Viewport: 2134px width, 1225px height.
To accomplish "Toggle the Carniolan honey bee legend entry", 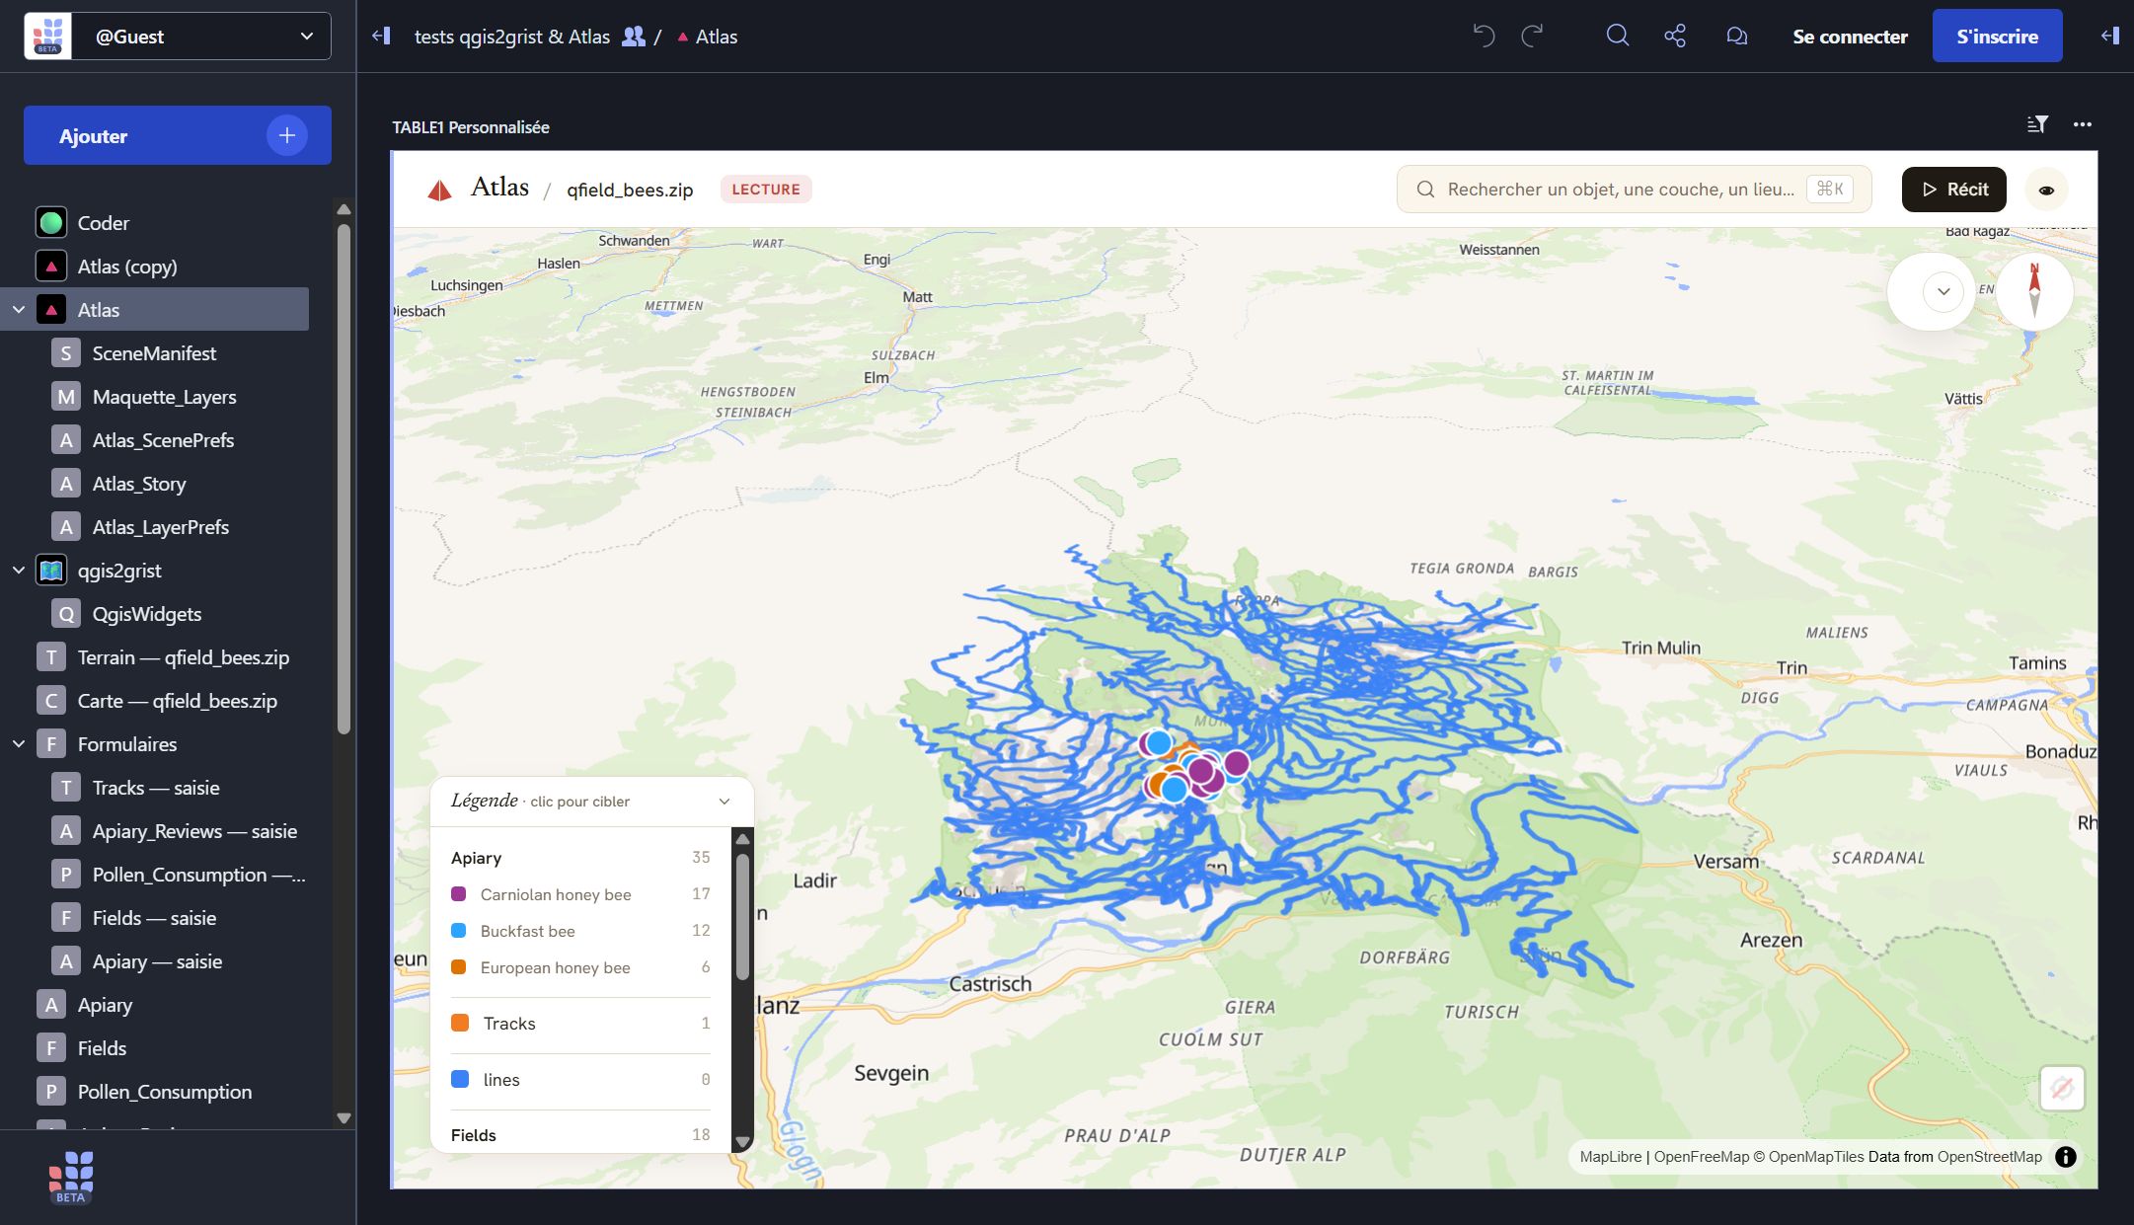I will tap(580, 894).
